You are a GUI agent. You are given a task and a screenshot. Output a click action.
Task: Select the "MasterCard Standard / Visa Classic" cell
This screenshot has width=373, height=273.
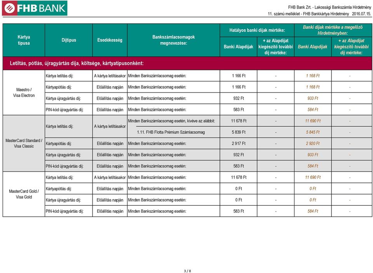pyautogui.click(x=24, y=143)
